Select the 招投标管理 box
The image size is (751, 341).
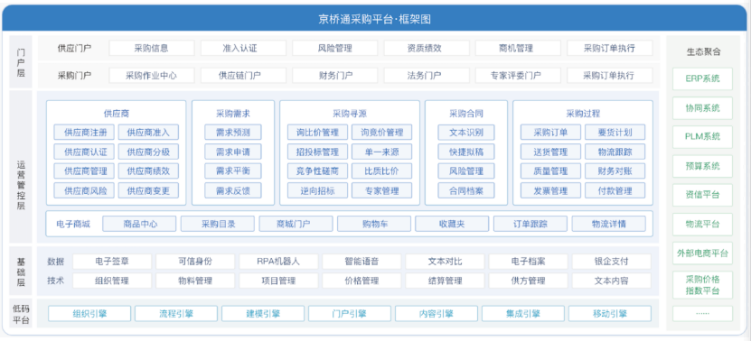(317, 152)
